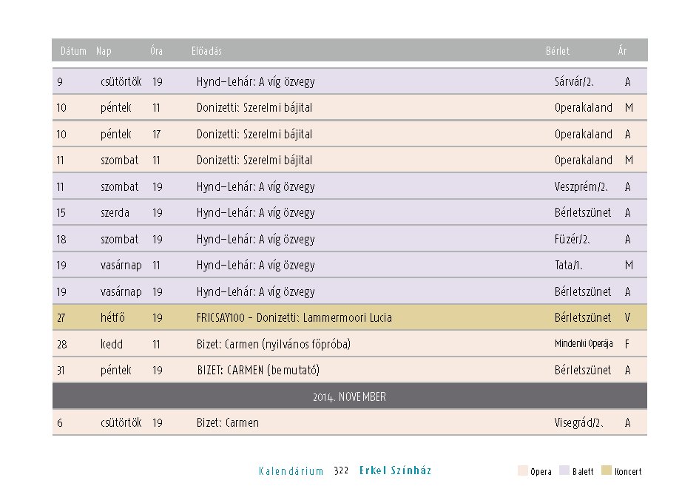The width and height of the screenshot is (699, 503).
Task: Open the FRICSAY100 Lammermoori Lucia row
Action: 349,317
